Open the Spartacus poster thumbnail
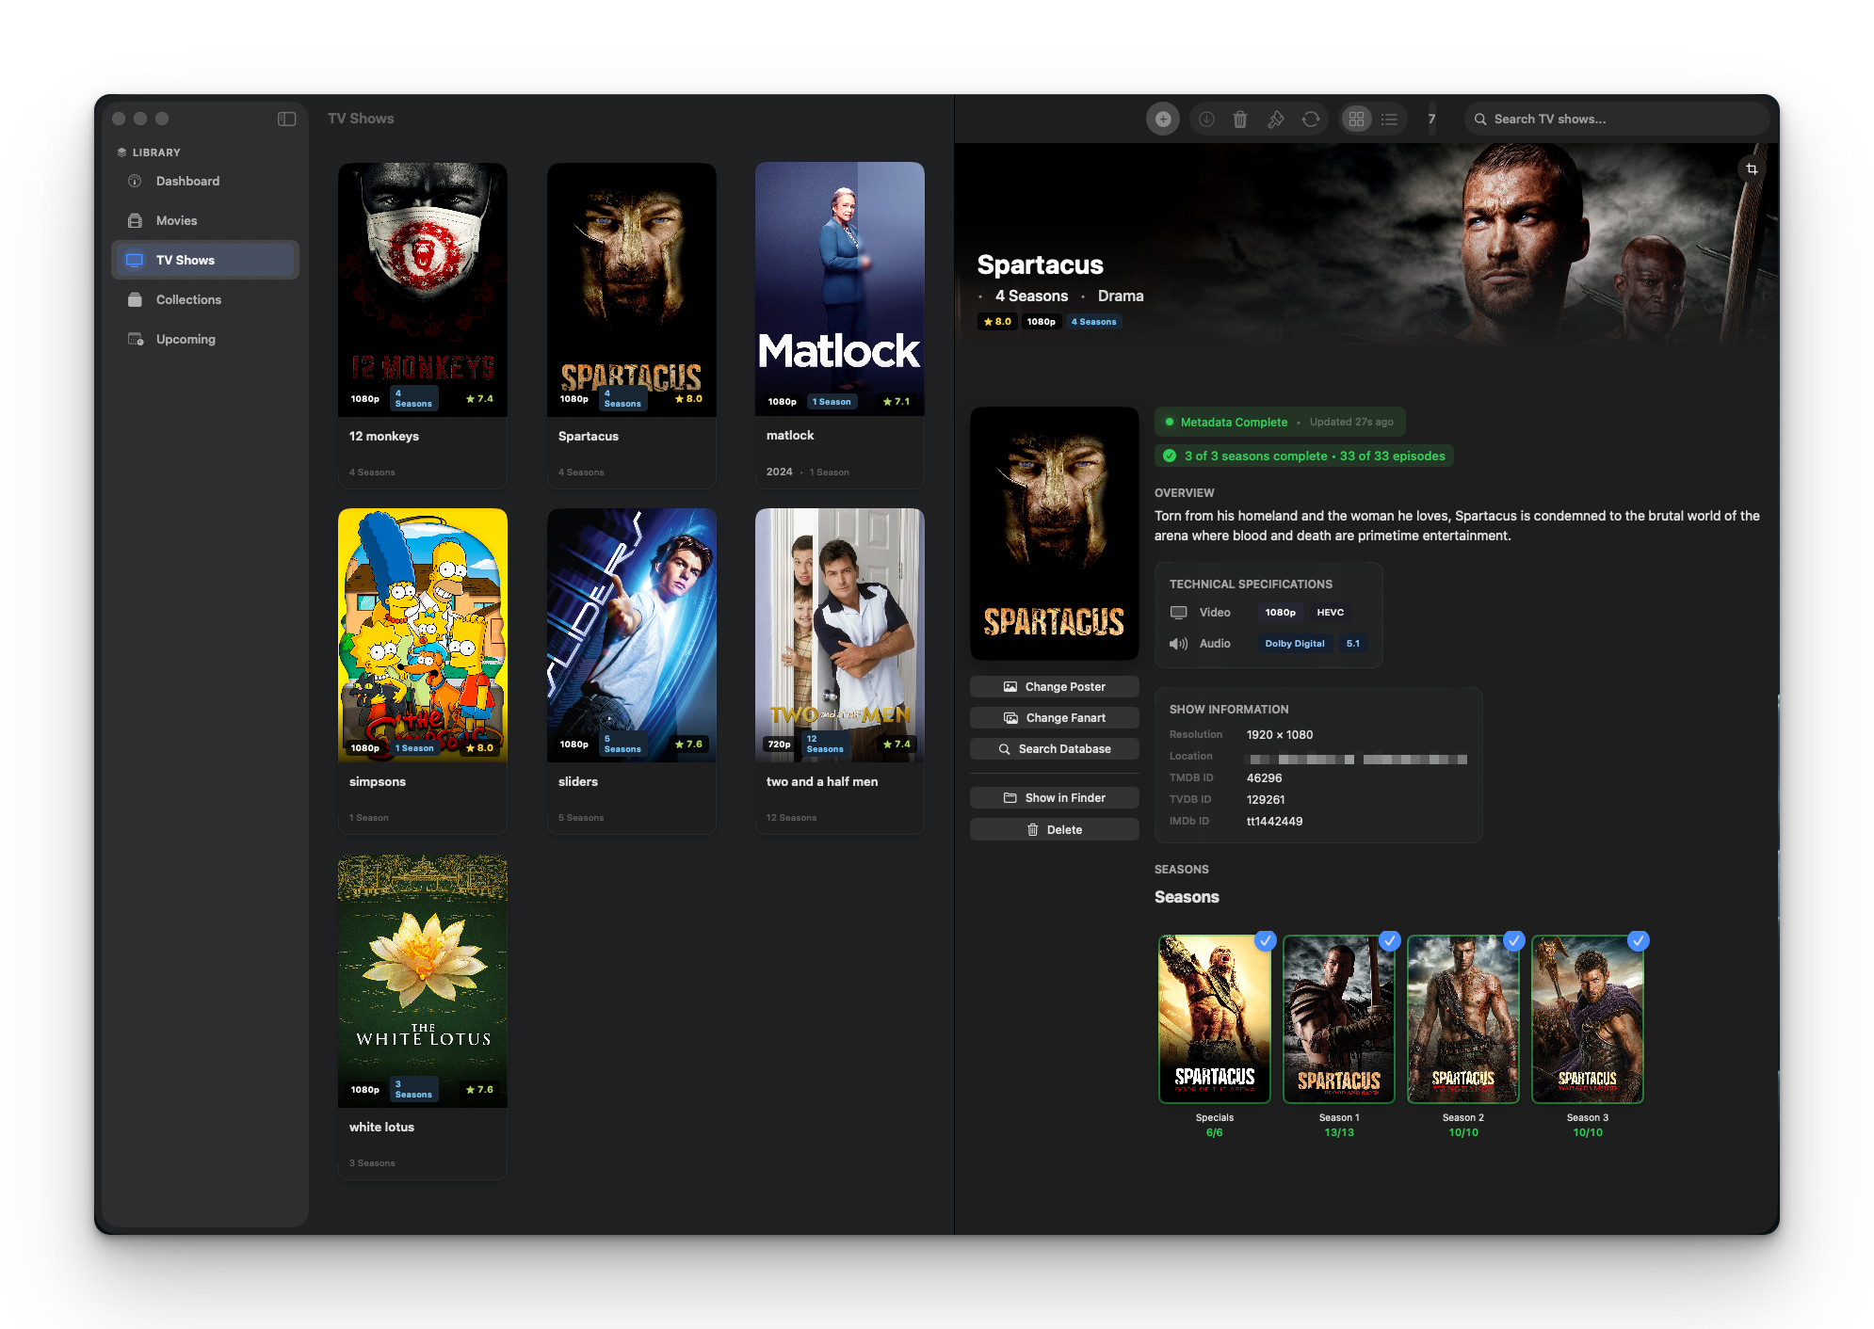1874x1329 pixels. (x=1054, y=532)
